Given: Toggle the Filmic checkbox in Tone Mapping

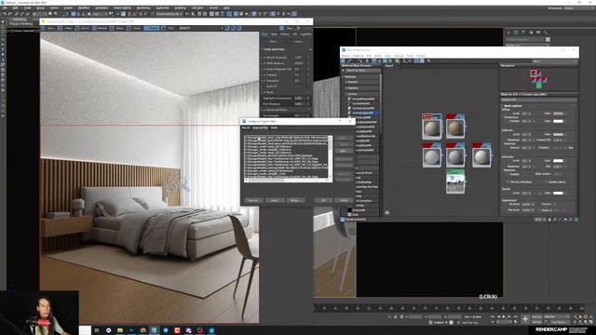Looking at the screenshot, I should (x=264, y=92).
